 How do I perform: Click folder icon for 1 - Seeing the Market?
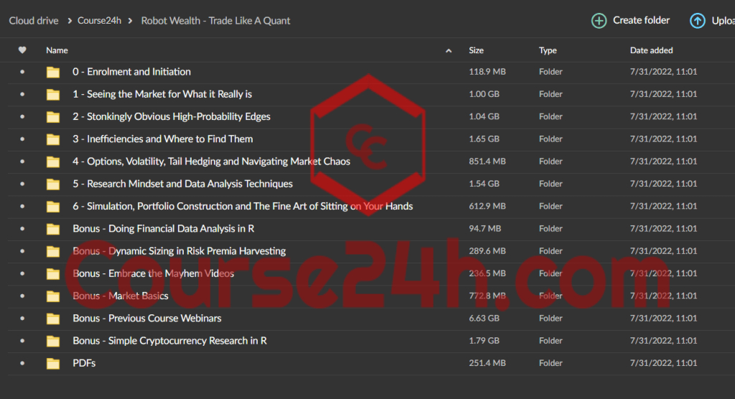pyautogui.click(x=53, y=94)
